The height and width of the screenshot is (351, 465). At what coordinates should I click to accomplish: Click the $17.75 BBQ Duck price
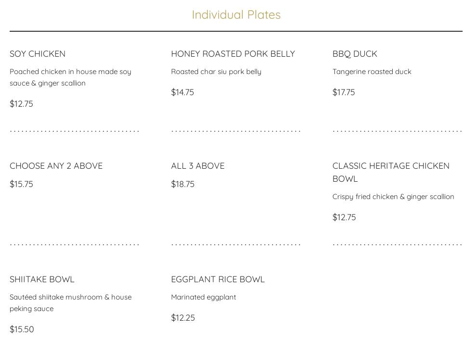[x=344, y=92]
